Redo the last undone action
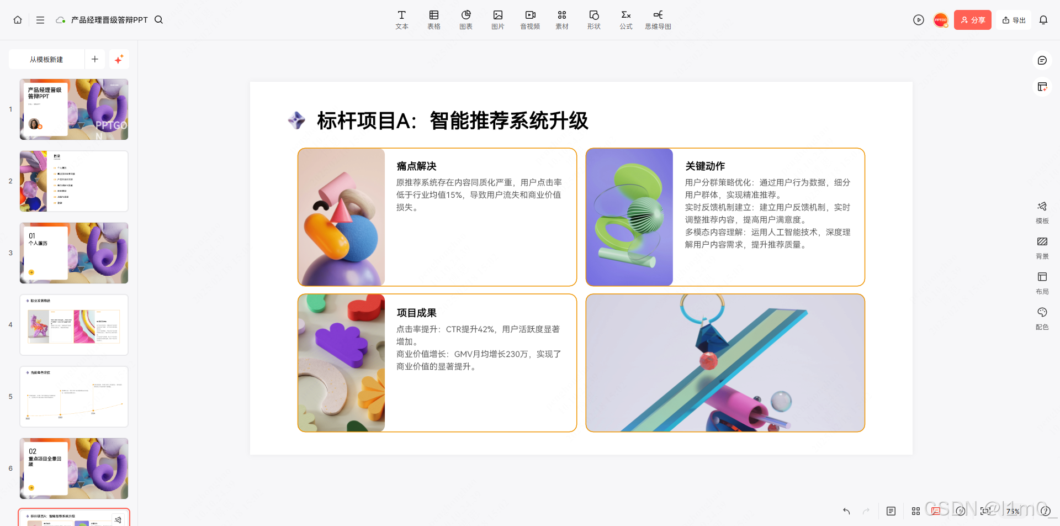Viewport: 1060px width, 526px height. point(866,511)
